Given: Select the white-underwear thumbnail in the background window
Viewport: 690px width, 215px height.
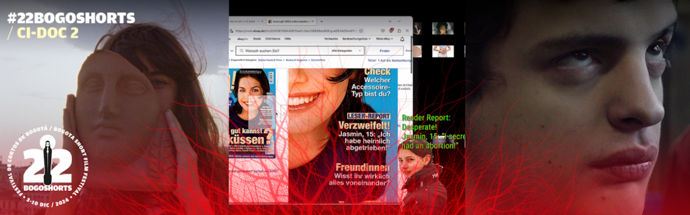Looking at the screenshot, I should pos(443,51).
